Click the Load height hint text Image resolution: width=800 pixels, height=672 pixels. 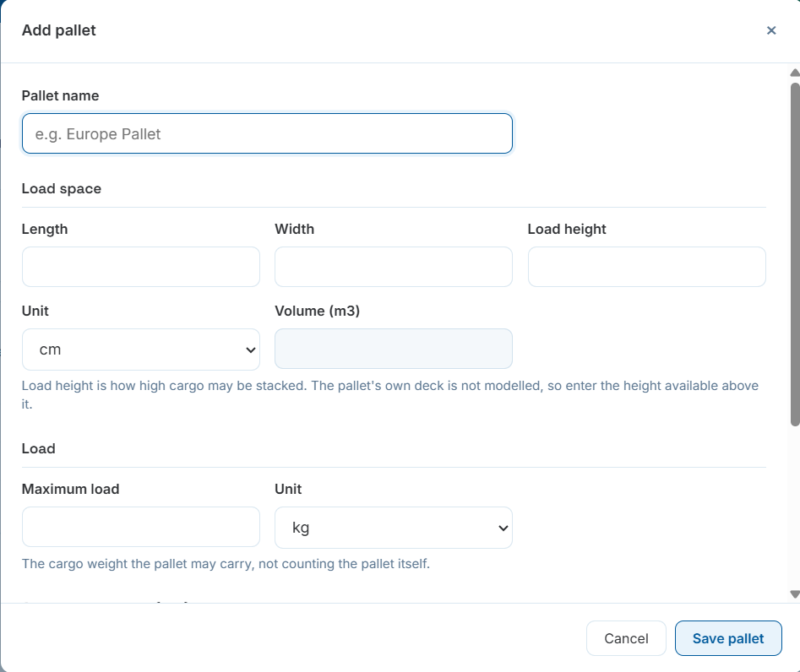pyautogui.click(x=389, y=394)
